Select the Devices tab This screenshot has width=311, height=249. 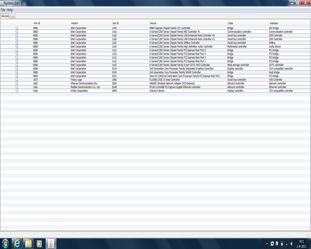5,16
